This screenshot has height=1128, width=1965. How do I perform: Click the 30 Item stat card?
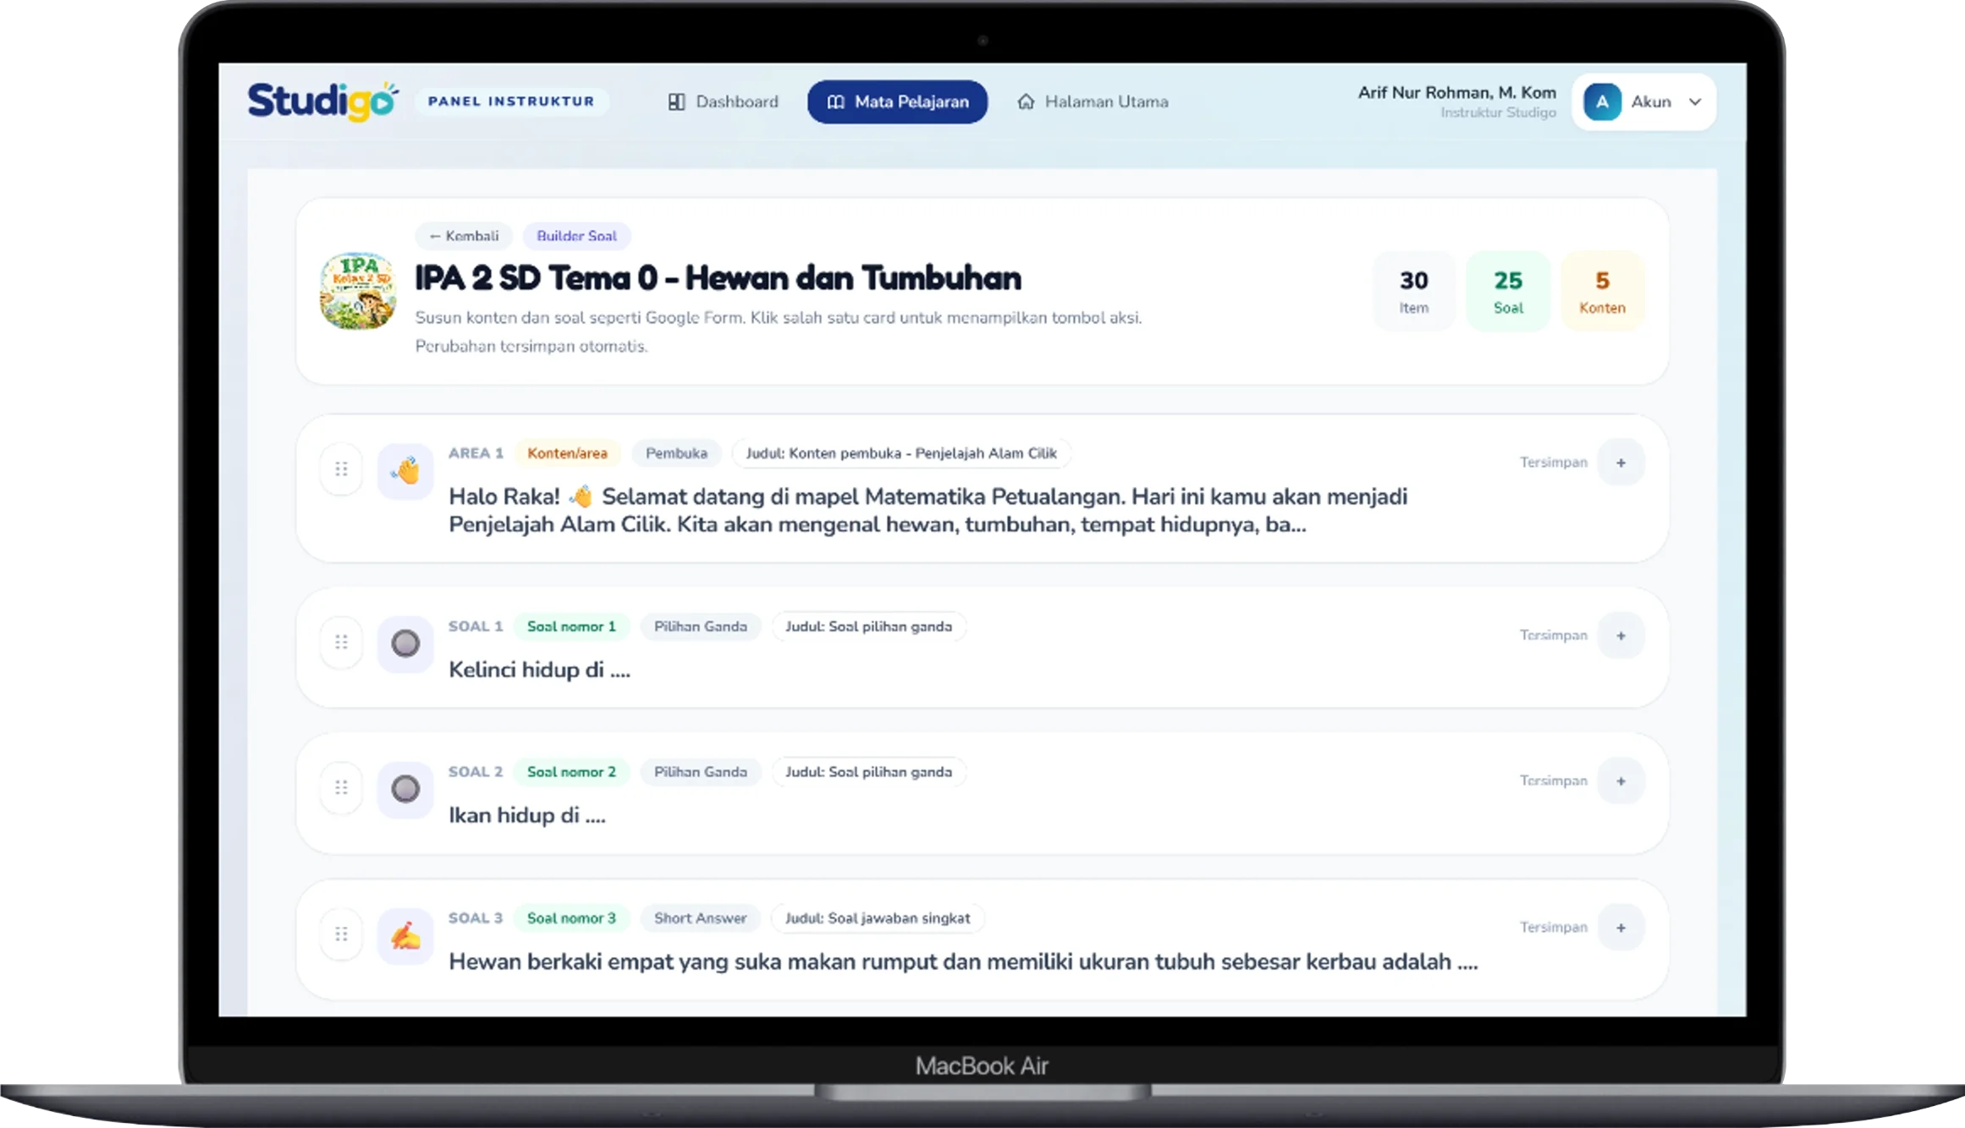[x=1413, y=292]
